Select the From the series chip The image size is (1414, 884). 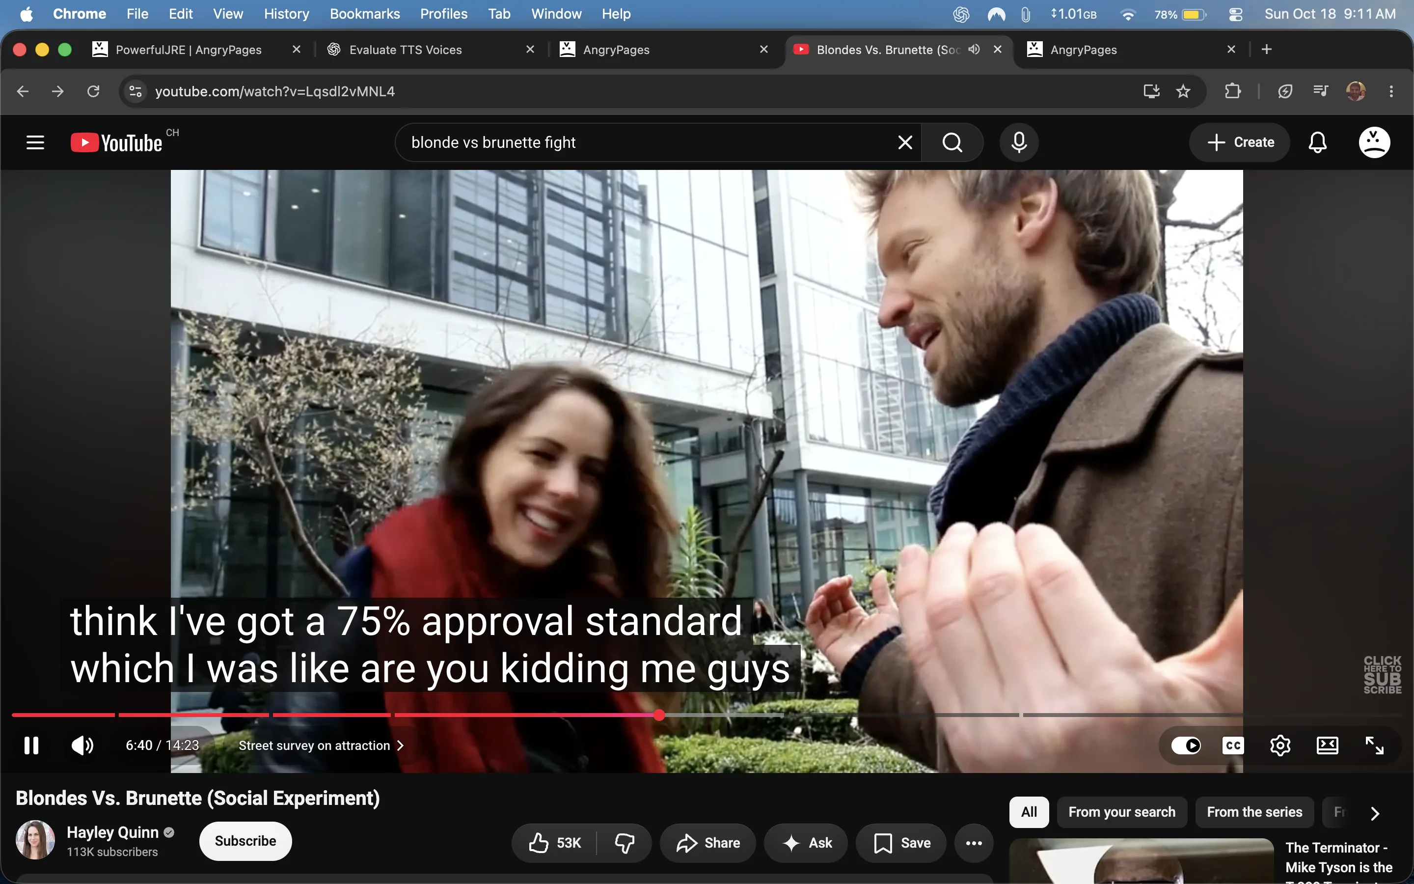1254,811
